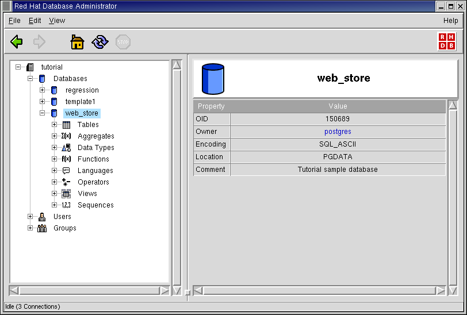
Task: Collapse the web_store database node
Action: (42, 113)
